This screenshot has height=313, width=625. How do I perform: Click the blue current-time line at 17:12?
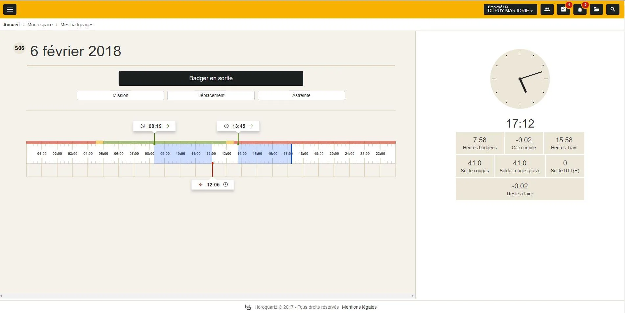[291, 154]
